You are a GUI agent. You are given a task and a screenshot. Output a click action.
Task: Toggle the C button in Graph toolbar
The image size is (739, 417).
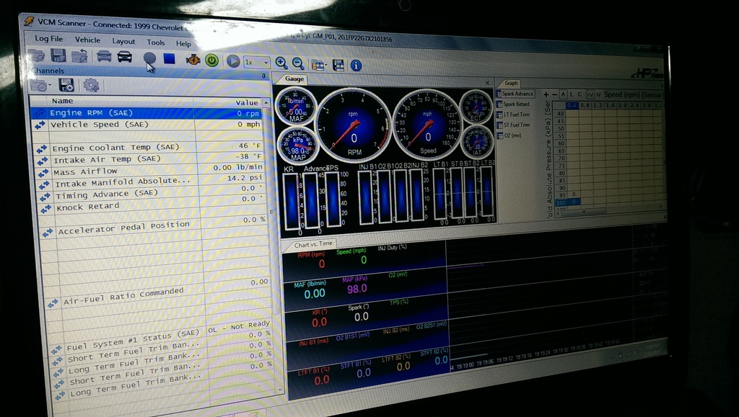pyautogui.click(x=581, y=94)
